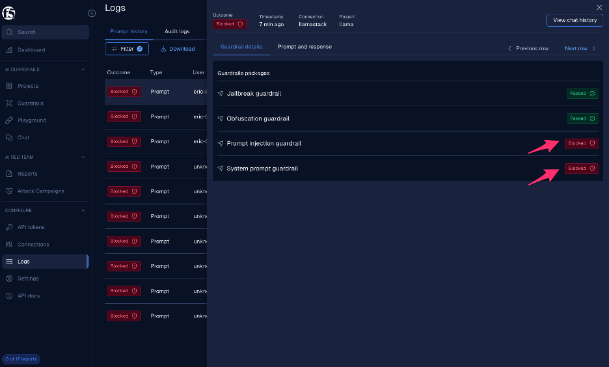Image resolution: width=609 pixels, height=367 pixels.
Task: Click the Obfuscation guardrail send icon
Action: 220,118
